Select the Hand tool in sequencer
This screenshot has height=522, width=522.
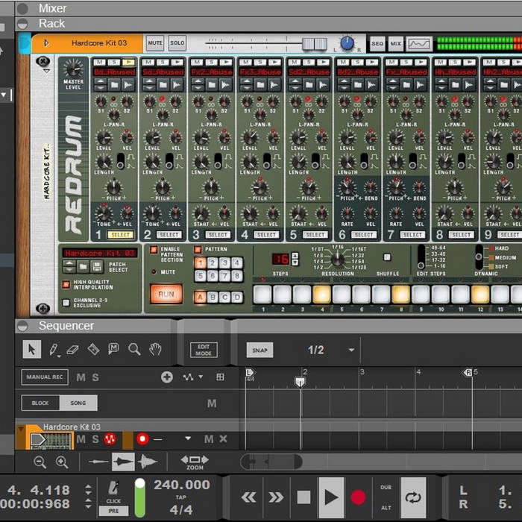[x=155, y=349]
